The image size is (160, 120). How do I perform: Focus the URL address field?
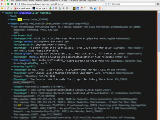pyautogui.click(x=61, y=4)
